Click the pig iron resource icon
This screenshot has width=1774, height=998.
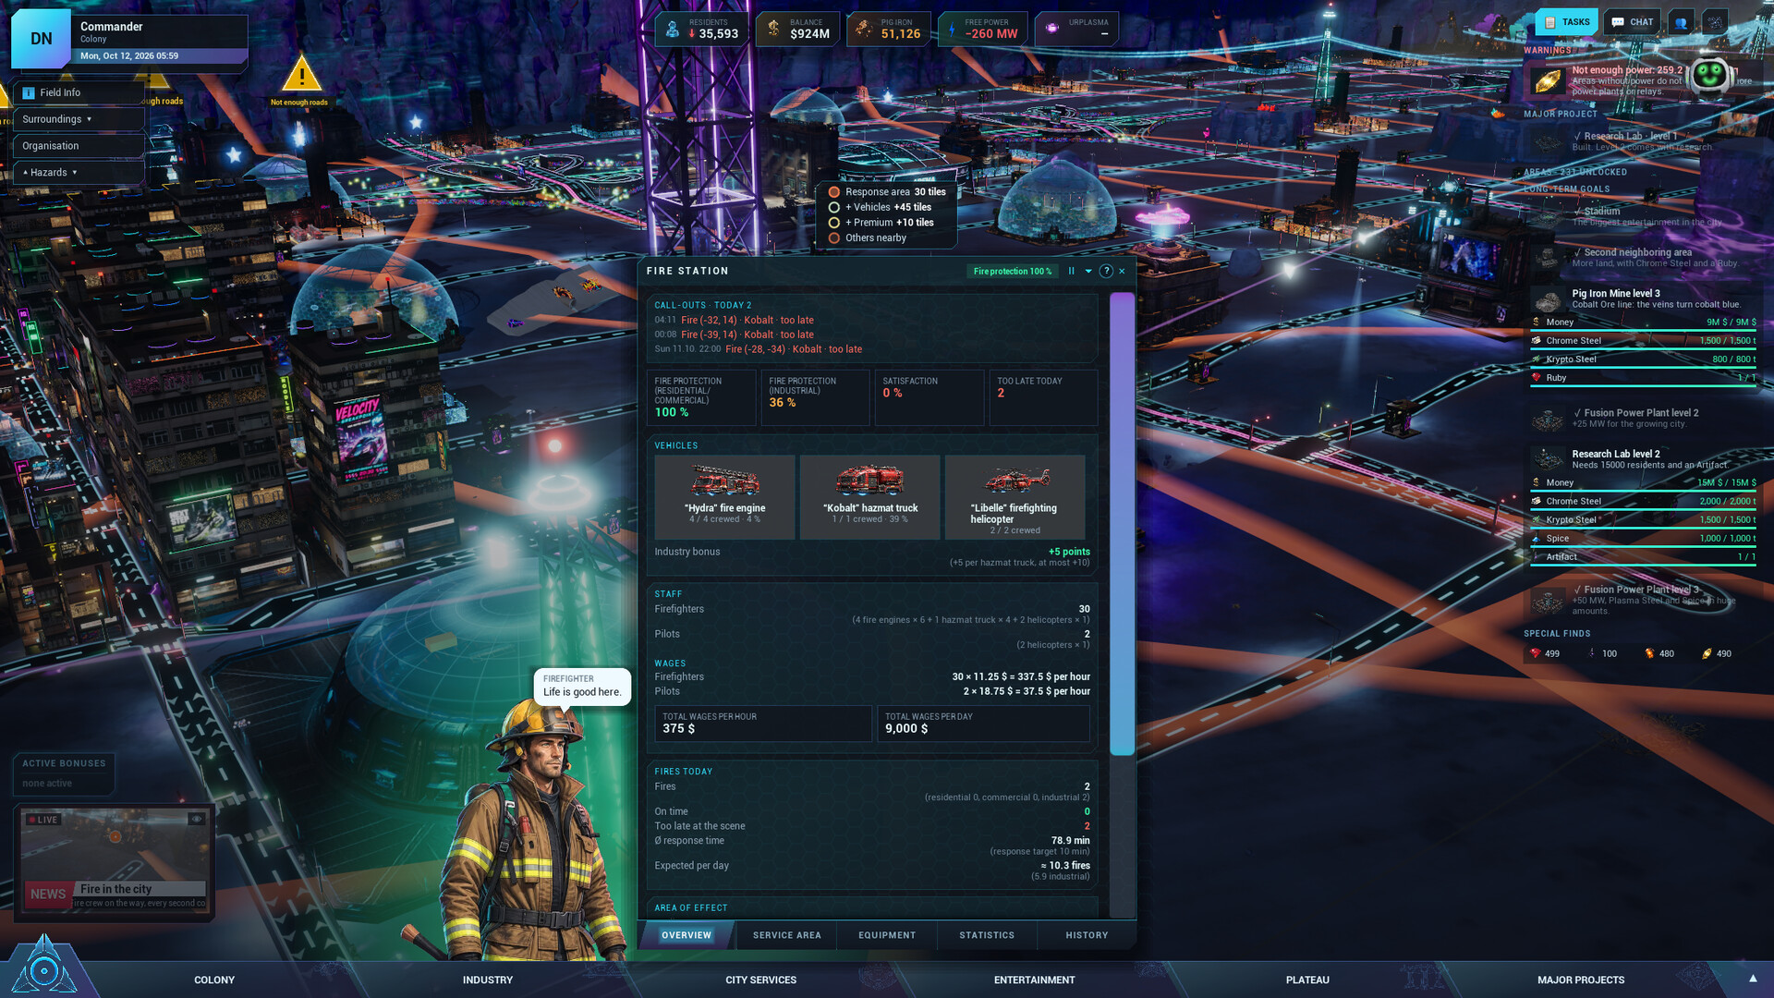[863, 29]
